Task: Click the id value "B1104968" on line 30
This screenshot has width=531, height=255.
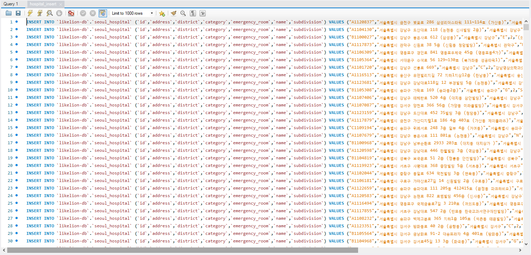Action: [361, 241]
